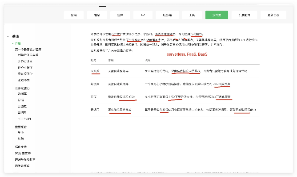The width and height of the screenshot is (297, 177).
Task: Click 原生微信服务集成 table cell
Action: coord(120,109)
